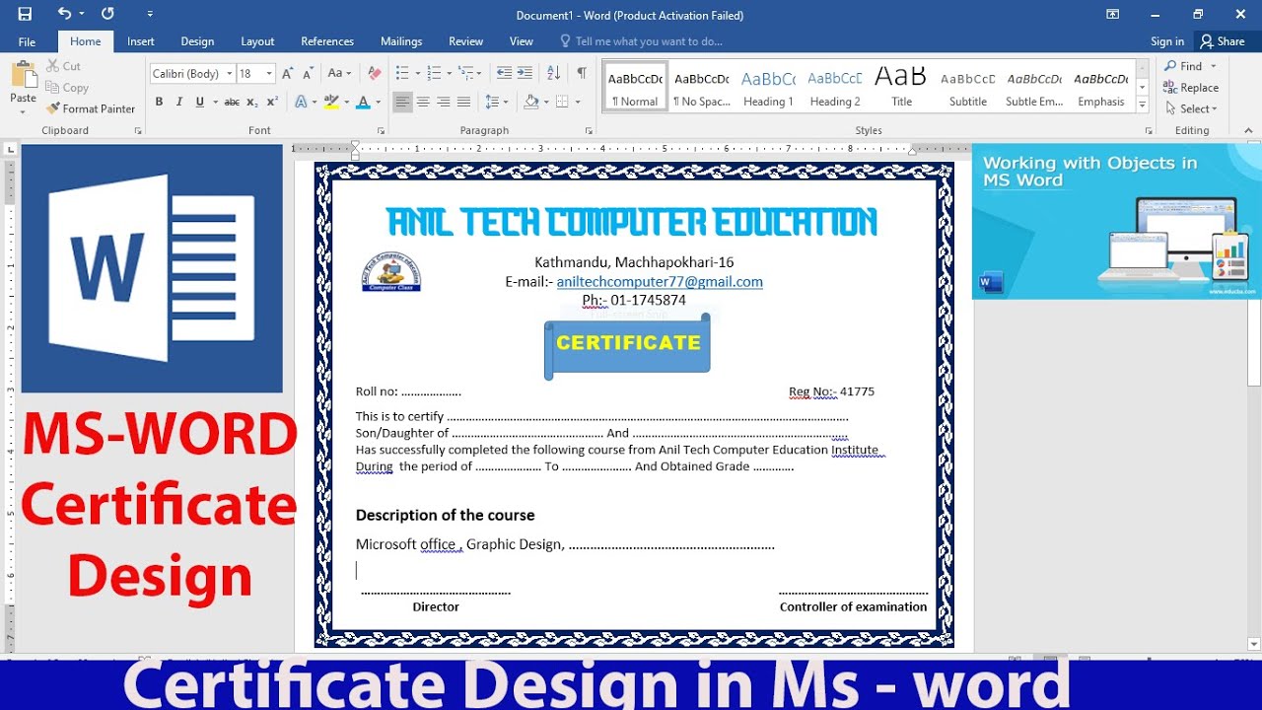Open Font dialog launcher icon
The width and height of the screenshot is (1262, 710).
(x=381, y=130)
